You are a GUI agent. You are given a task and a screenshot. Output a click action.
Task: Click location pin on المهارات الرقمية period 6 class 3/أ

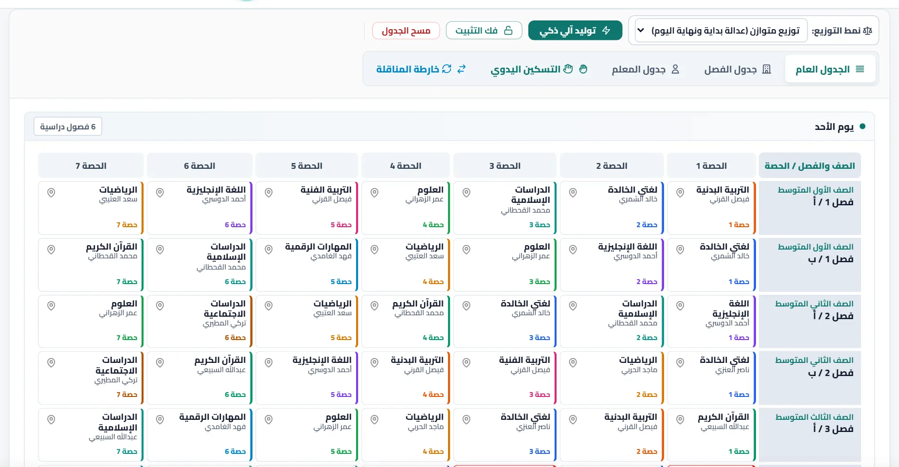pos(160,419)
